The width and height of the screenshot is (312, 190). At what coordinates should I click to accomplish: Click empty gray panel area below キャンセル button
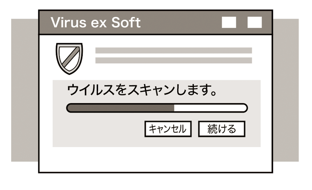(168, 142)
